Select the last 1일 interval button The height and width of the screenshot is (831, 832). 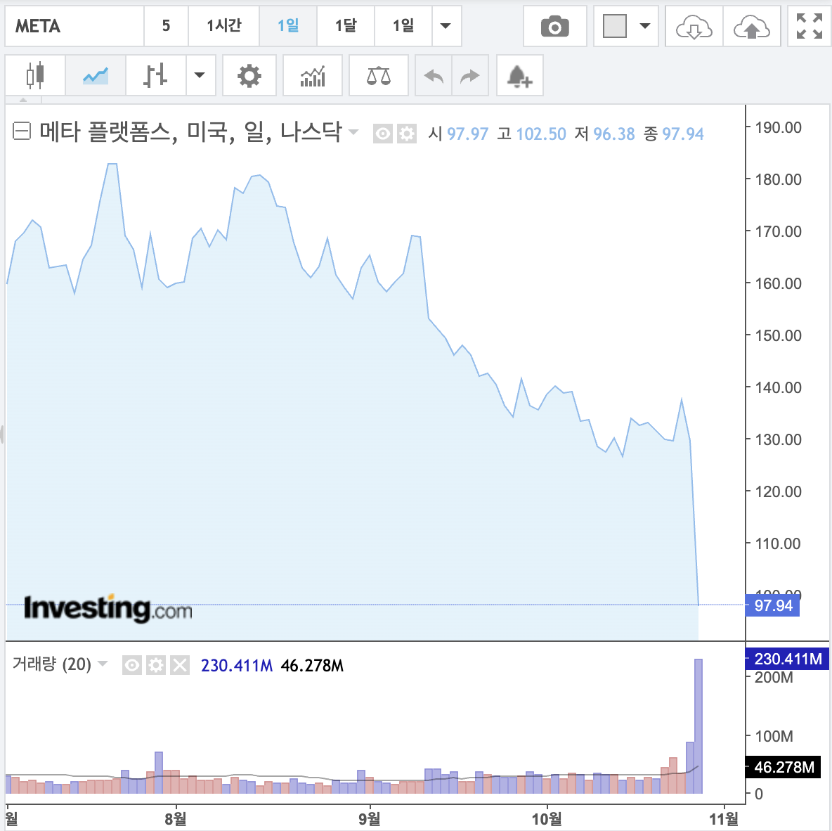(403, 26)
